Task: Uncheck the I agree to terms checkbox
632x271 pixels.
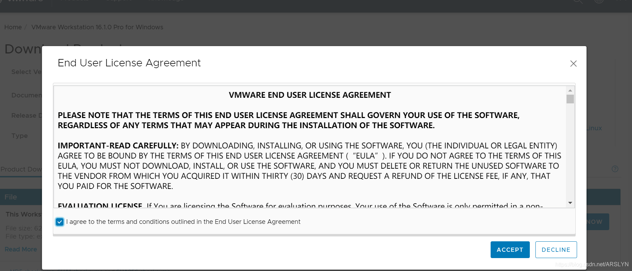Action: pos(60,222)
